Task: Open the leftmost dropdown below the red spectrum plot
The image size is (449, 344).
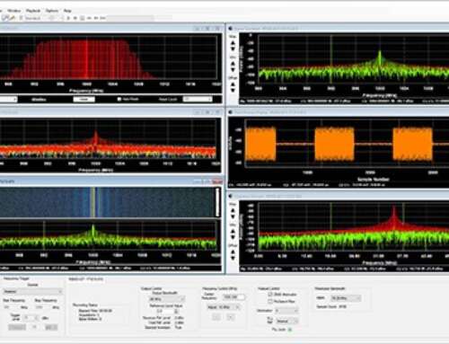Action: 8,99
